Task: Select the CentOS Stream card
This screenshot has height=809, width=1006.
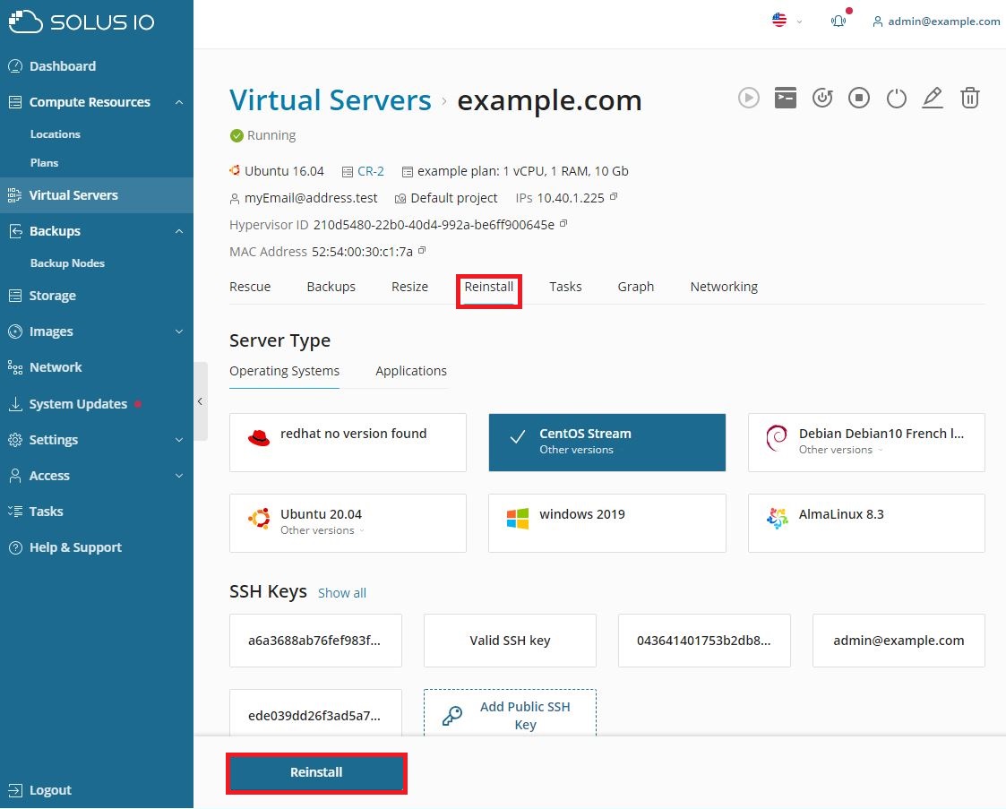Action: point(607,443)
